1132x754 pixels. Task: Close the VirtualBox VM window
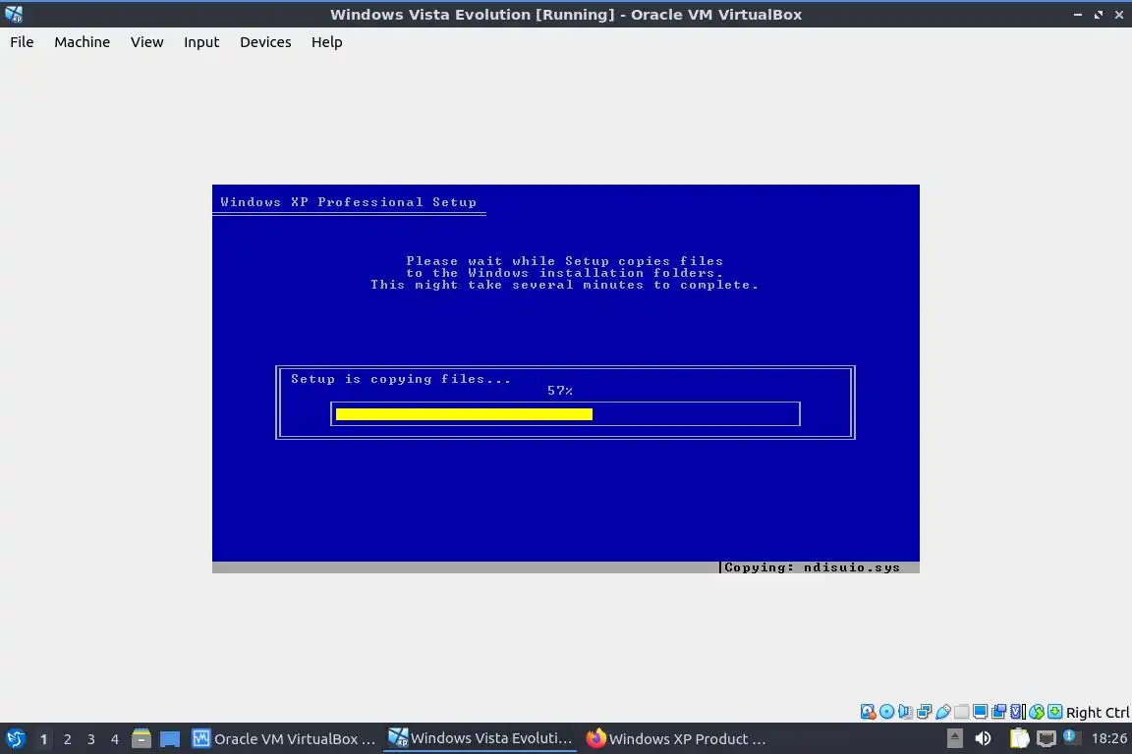point(1119,15)
